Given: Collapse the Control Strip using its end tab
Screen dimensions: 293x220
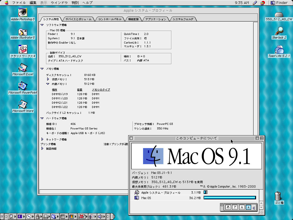Looking at the screenshot, I should pos(113,217).
